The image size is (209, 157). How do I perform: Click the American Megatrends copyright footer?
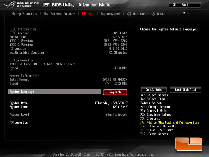[104, 155]
